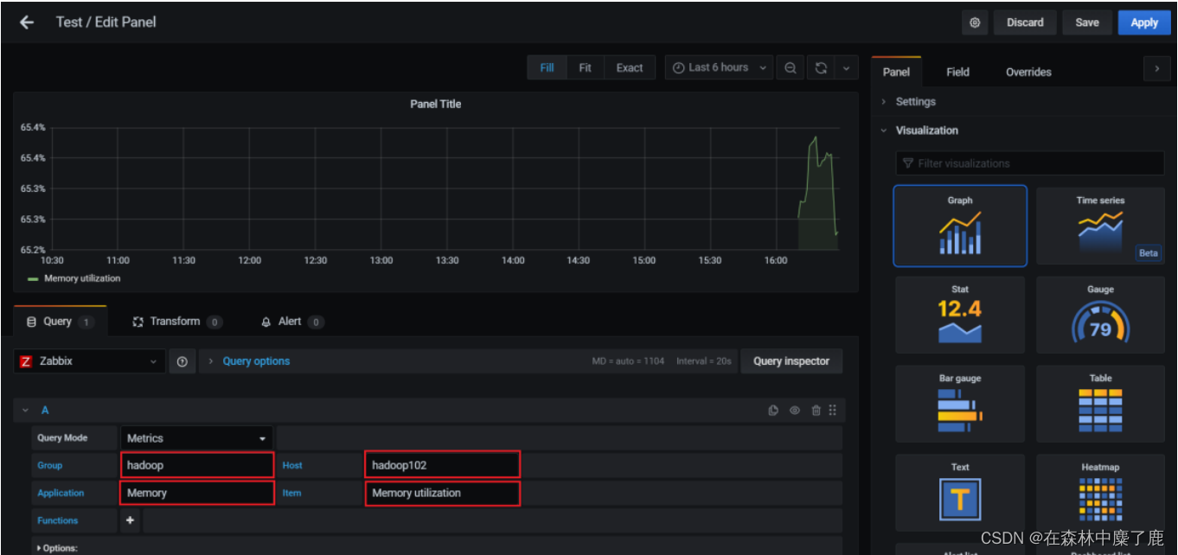Choose the Gauge visualization
Screen dimensions: 1178x555
1100,315
